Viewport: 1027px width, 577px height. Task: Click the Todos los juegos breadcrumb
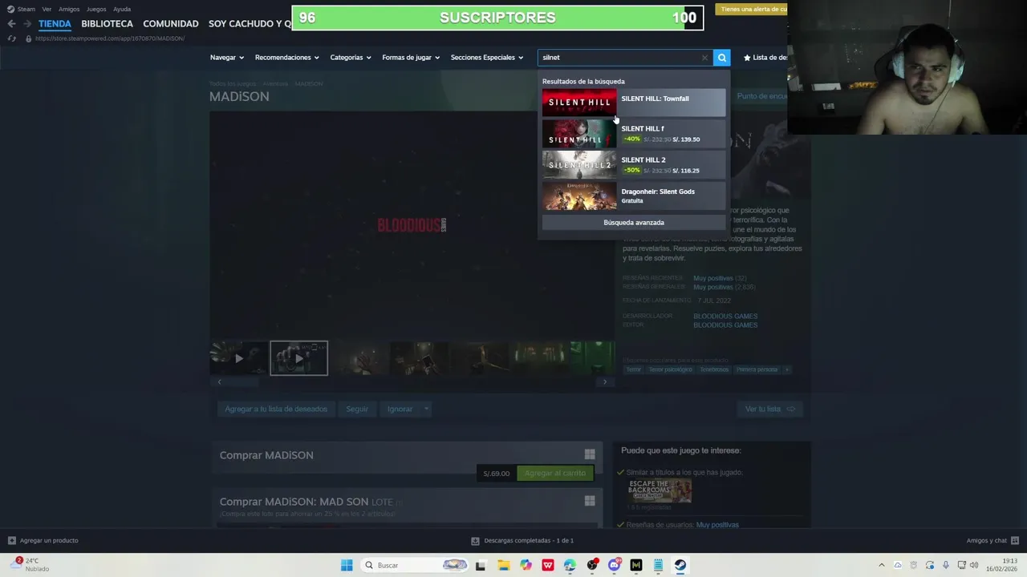232,83
